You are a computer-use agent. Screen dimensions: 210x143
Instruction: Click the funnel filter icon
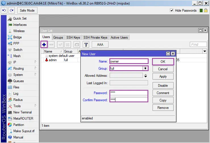(86, 45)
